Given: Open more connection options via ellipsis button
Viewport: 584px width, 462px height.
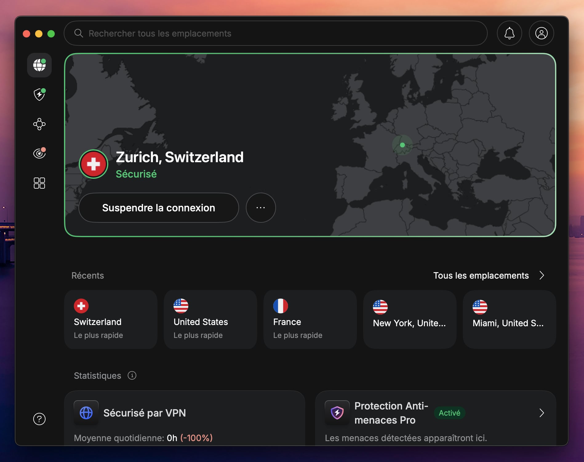Looking at the screenshot, I should pos(261,208).
